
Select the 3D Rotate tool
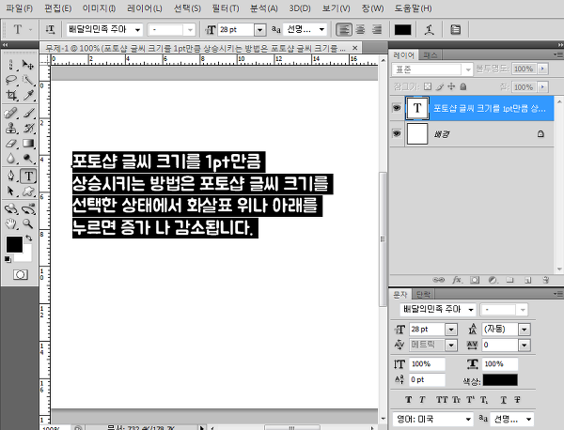[x=11, y=208]
